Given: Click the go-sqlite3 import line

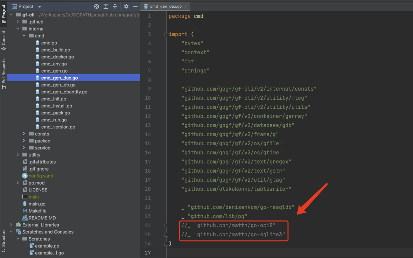Looking at the screenshot, I should (239, 235).
